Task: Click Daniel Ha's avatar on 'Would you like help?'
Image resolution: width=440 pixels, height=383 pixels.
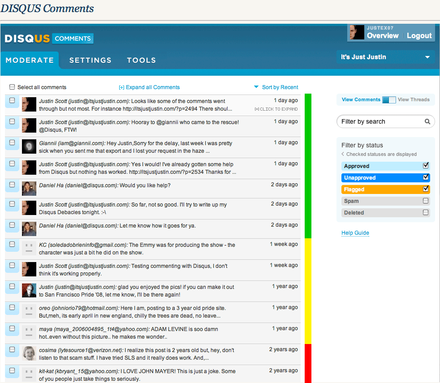Action: [29, 189]
